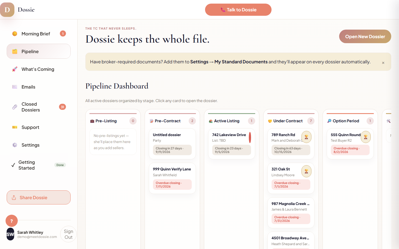Navigate to Settings in sidebar
Viewport: 399px width, 249px height.
point(39,145)
